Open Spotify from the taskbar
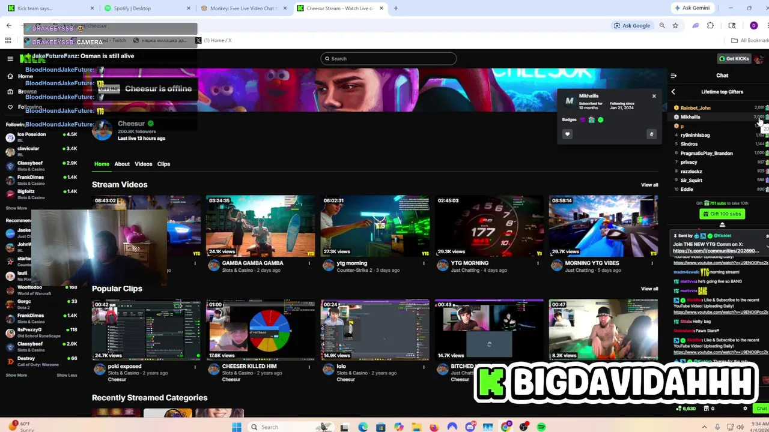The image size is (769, 432). (x=541, y=427)
